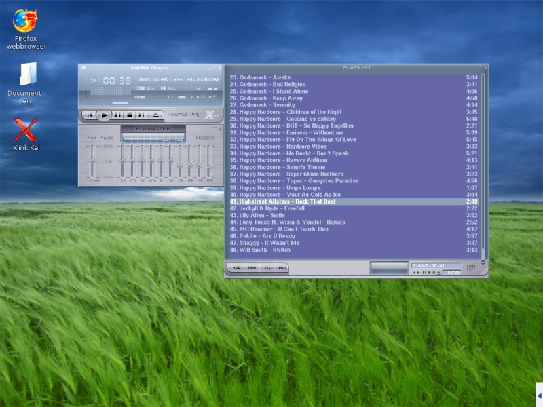Select track 48 Will Smith - Switch

(x=354, y=250)
